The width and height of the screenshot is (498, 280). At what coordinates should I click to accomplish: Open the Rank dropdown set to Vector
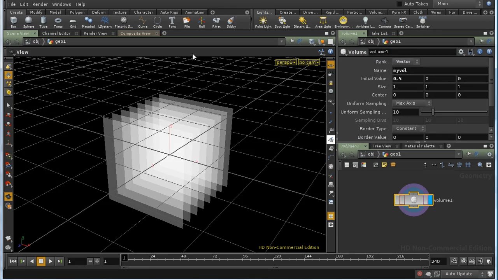pyautogui.click(x=407, y=61)
